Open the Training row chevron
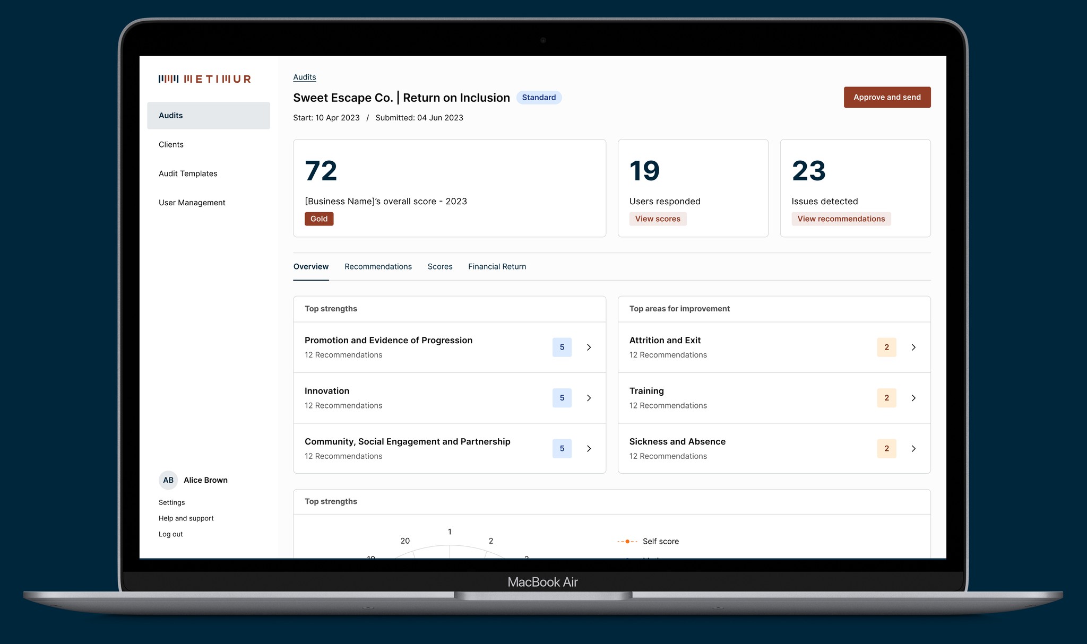1087x644 pixels. click(x=913, y=398)
